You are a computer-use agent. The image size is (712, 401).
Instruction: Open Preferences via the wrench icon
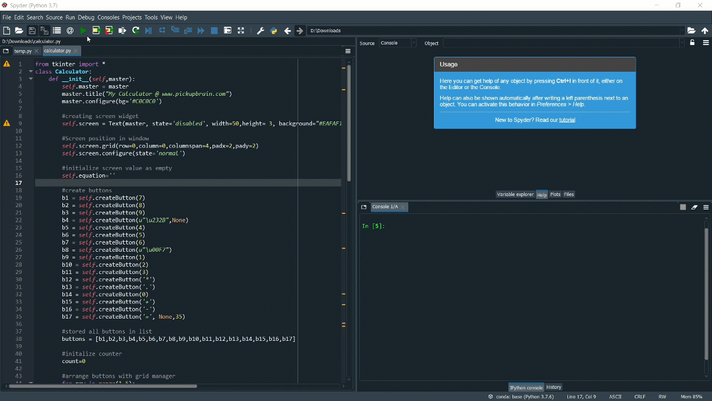pos(260,31)
